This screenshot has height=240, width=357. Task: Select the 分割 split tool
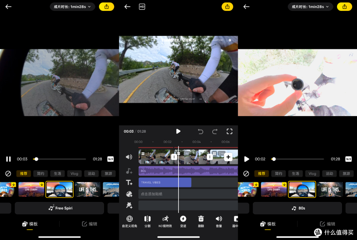(x=147, y=221)
